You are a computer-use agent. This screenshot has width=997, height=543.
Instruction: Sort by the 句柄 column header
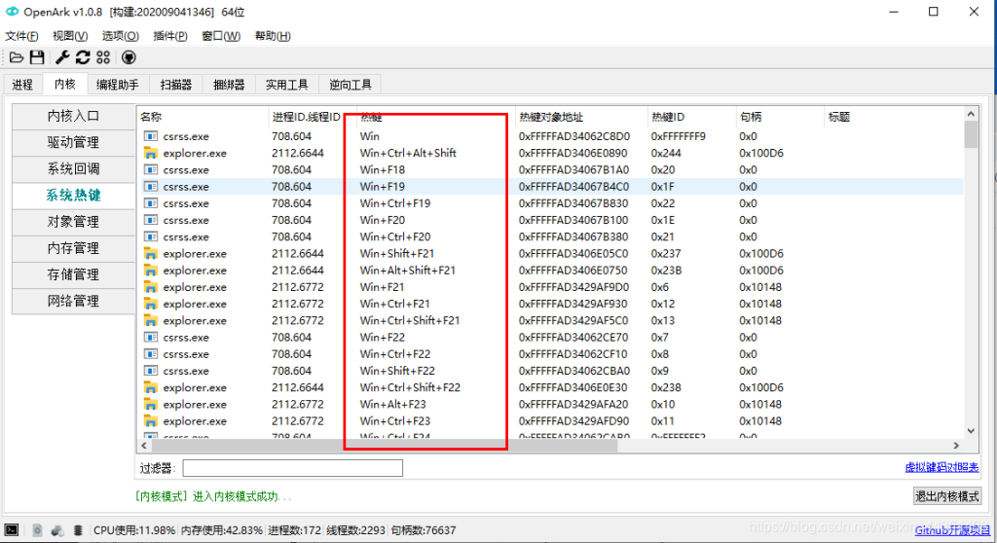(x=780, y=117)
